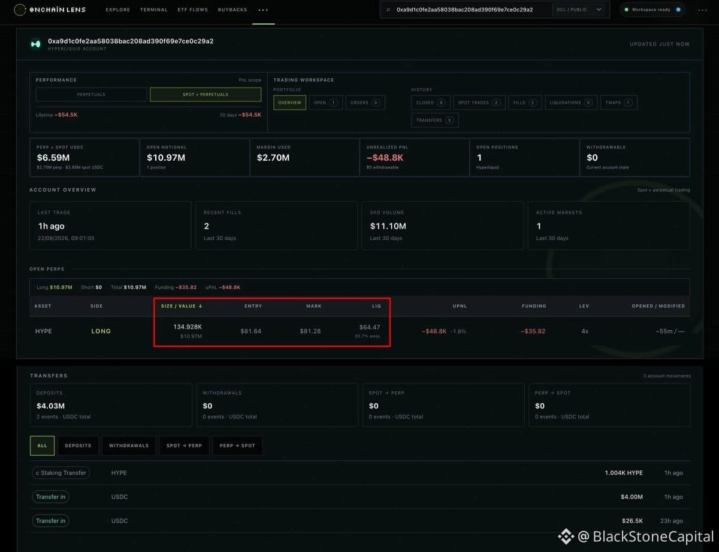Click the Perp + Spot USDC $6.59M card
Screen dimensions: 719x552
[84, 157]
